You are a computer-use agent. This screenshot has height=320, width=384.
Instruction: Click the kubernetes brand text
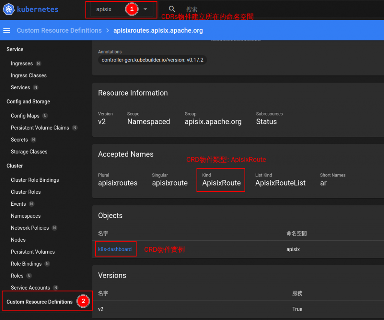38,9
